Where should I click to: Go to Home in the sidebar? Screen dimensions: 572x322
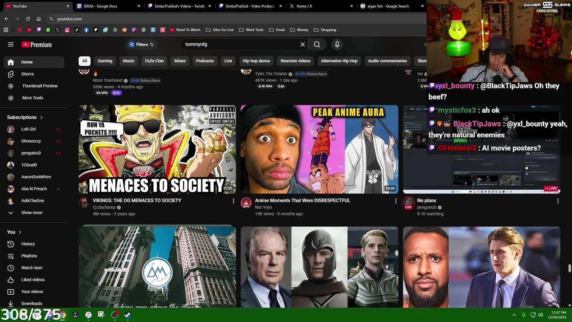click(x=34, y=62)
